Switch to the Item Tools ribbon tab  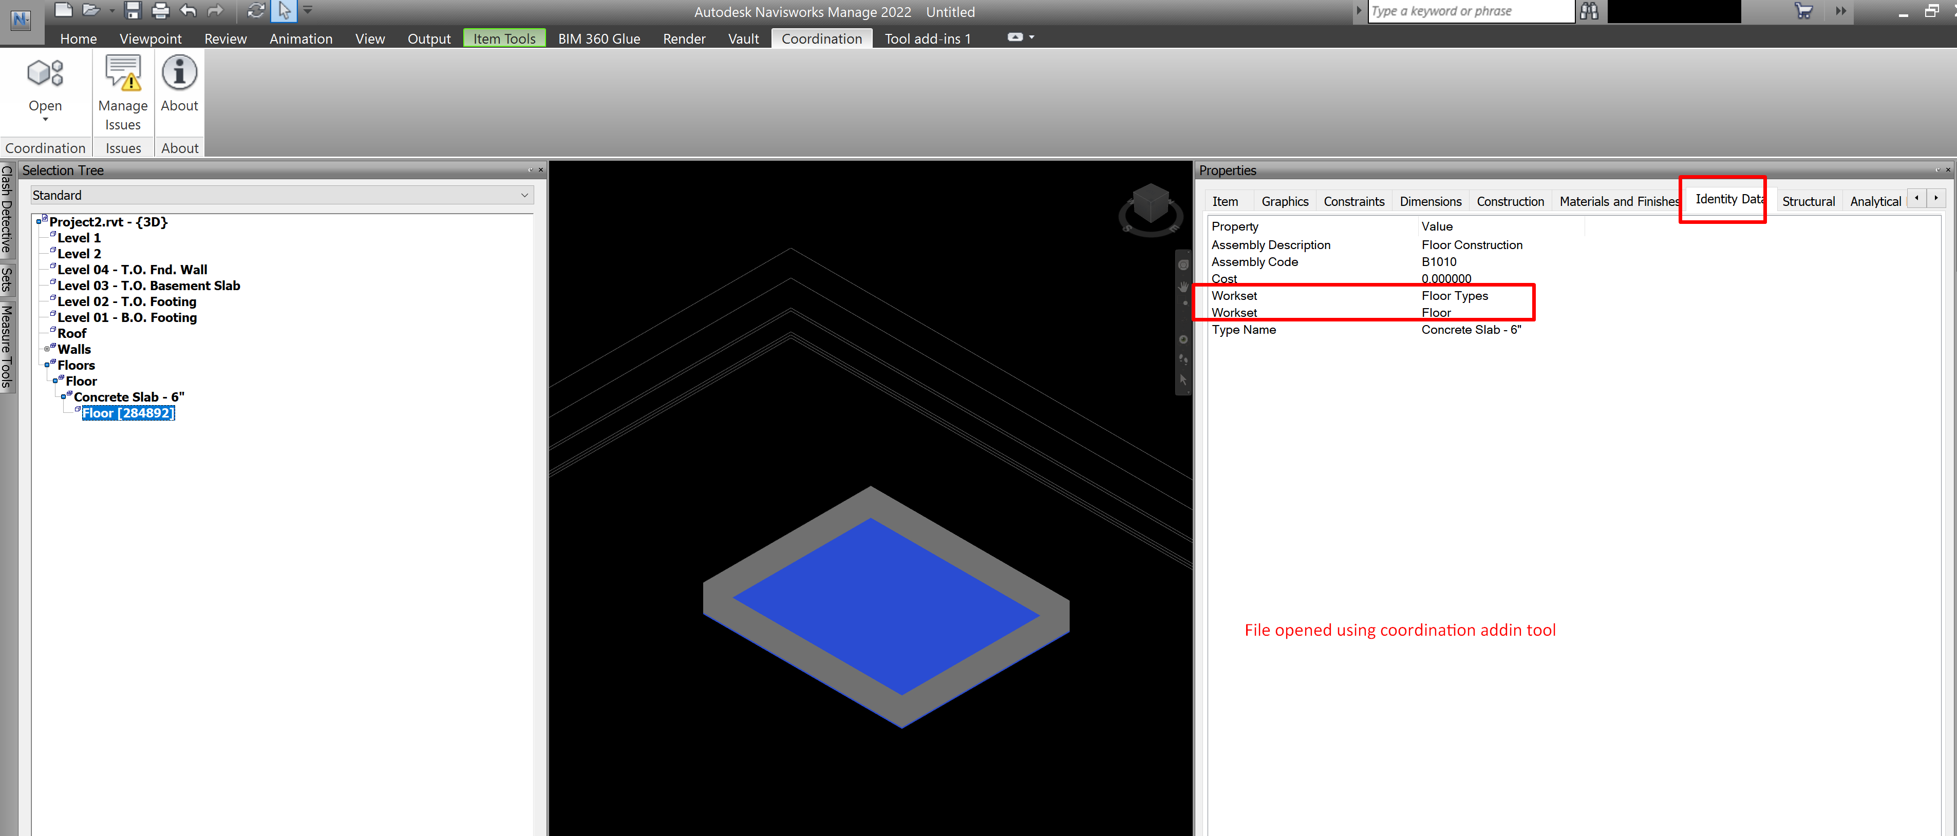click(x=504, y=39)
